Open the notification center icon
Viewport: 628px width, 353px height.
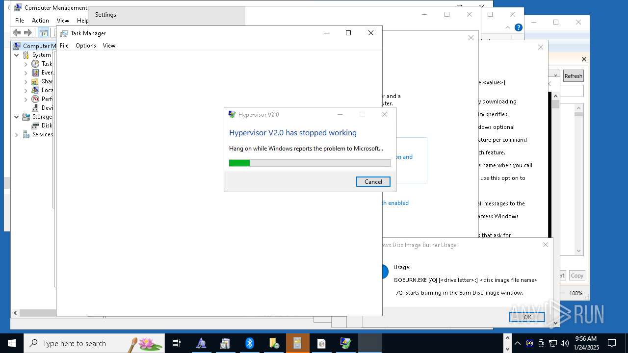[x=612, y=343]
